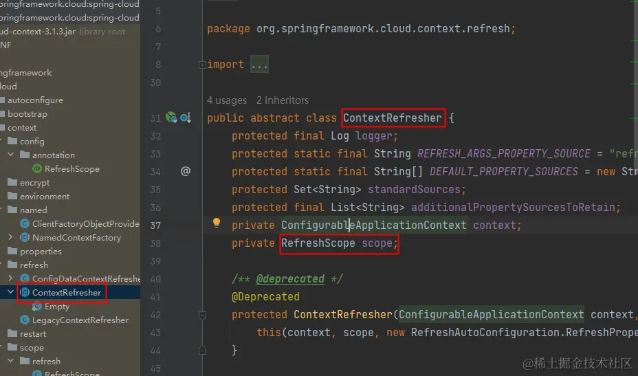Open the 2 inheritors inlay link
638x376 pixels.
283,100
